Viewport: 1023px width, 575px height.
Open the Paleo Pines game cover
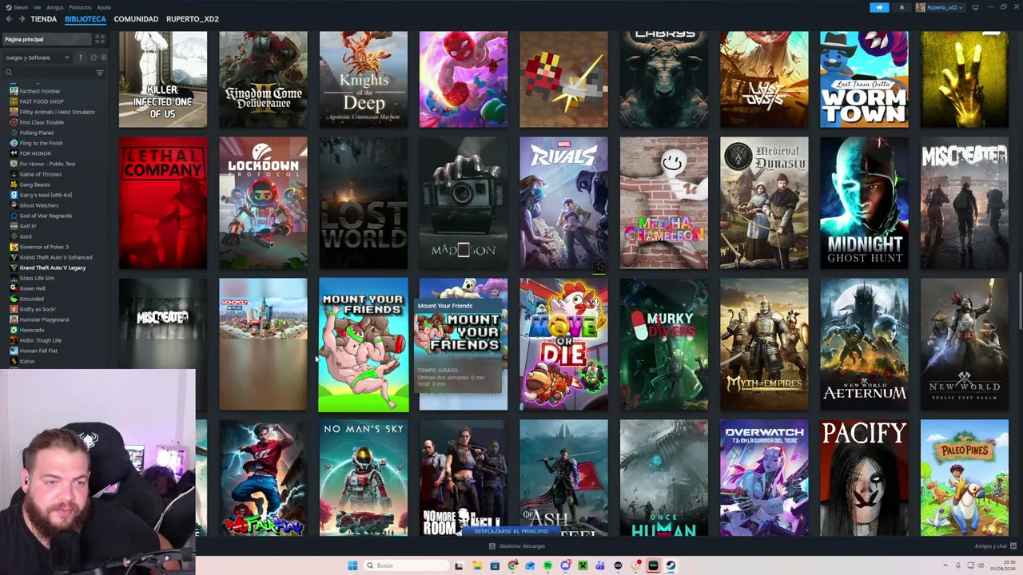pos(965,478)
